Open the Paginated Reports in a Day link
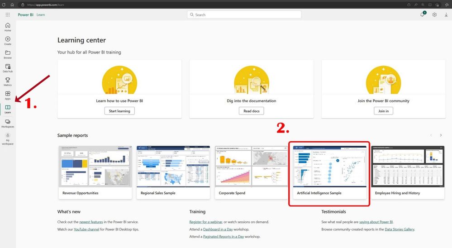This screenshot has height=248, width=452. 224,237
